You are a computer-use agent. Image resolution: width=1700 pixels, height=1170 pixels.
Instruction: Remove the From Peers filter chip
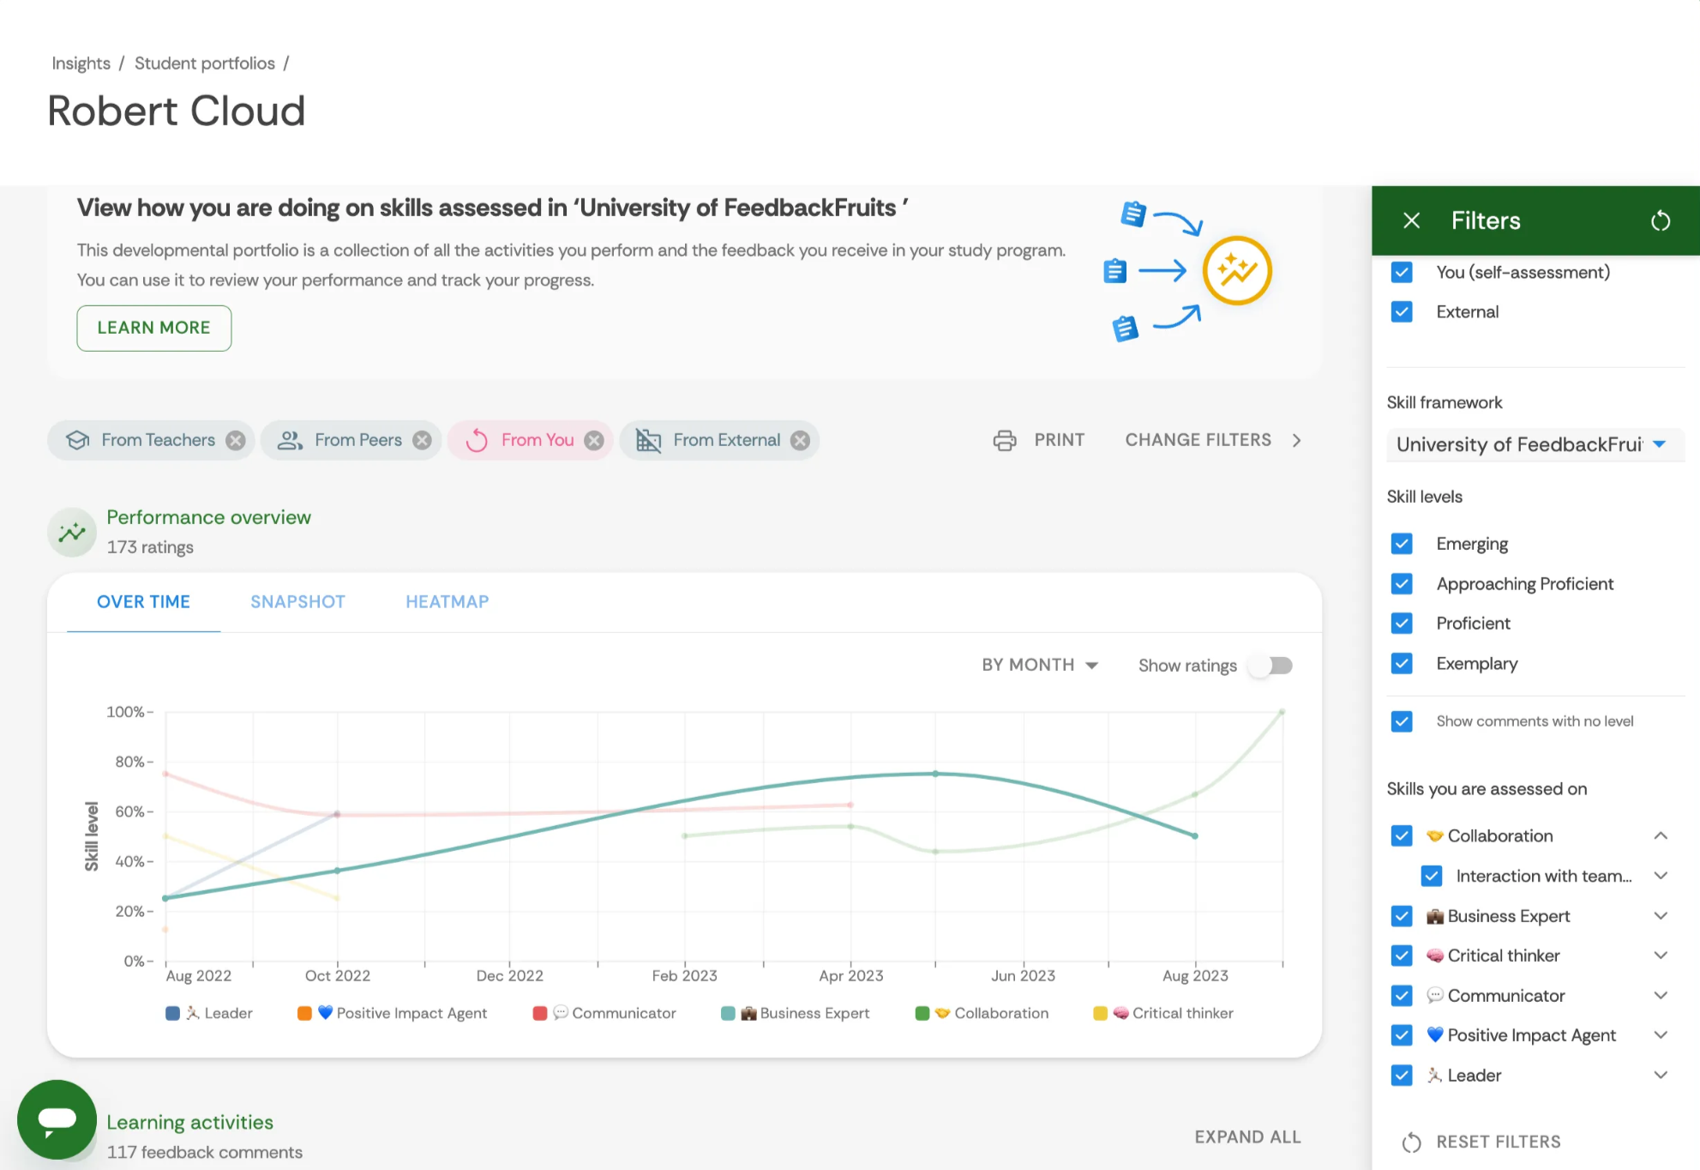tap(422, 440)
